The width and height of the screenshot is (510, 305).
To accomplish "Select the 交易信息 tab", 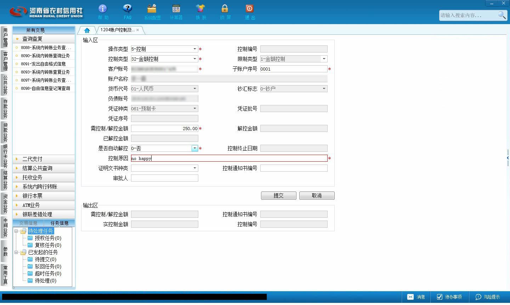I will (x=28, y=223).
